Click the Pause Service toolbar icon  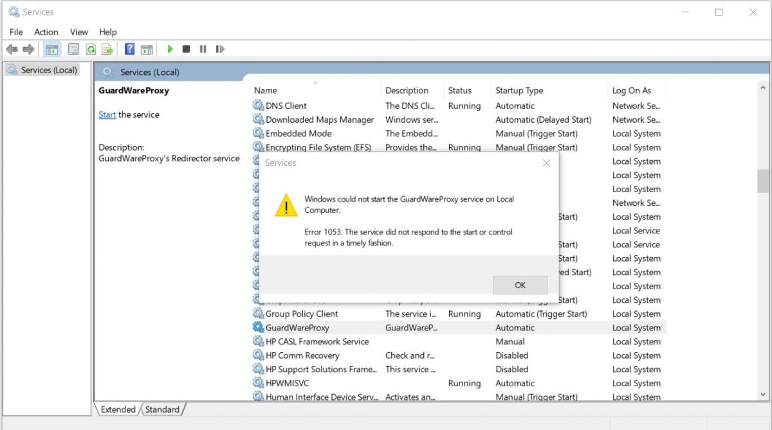[203, 49]
